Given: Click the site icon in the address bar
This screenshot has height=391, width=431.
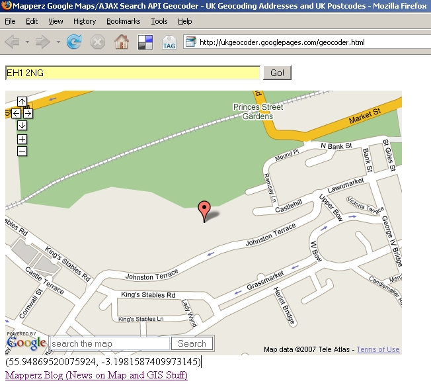Looking at the screenshot, I should (x=190, y=42).
